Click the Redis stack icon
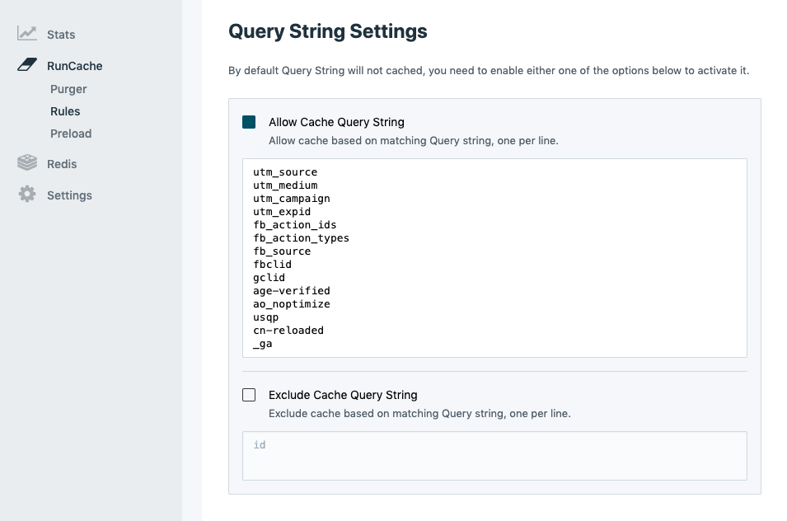The width and height of the screenshot is (787, 521). pyautogui.click(x=27, y=163)
